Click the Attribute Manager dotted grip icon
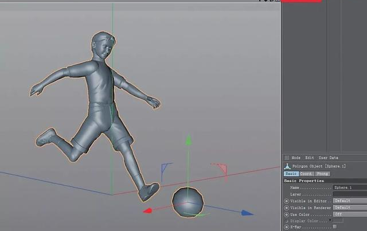367x231 pixels. [x=287, y=158]
